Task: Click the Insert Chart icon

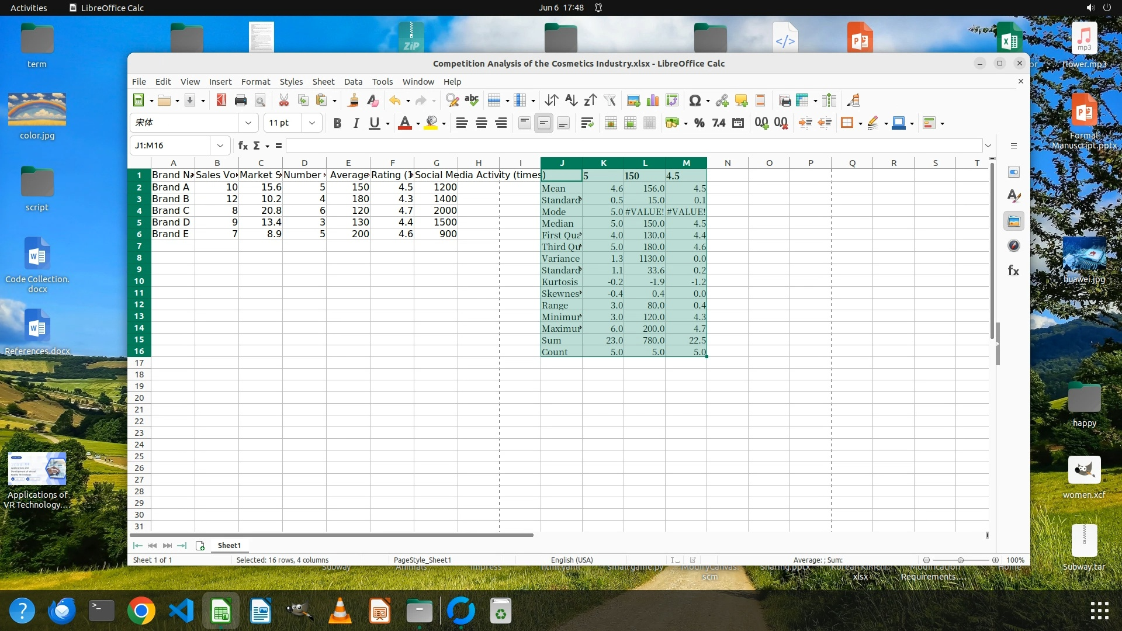Action: (x=653, y=100)
